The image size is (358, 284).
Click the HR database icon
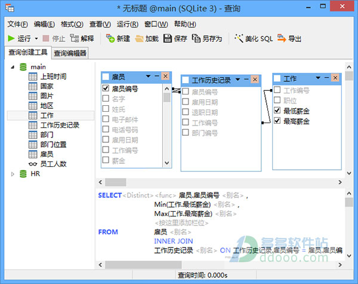pos(23,174)
